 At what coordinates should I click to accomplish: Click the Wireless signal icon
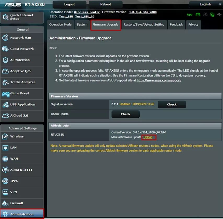(x=5, y=136)
